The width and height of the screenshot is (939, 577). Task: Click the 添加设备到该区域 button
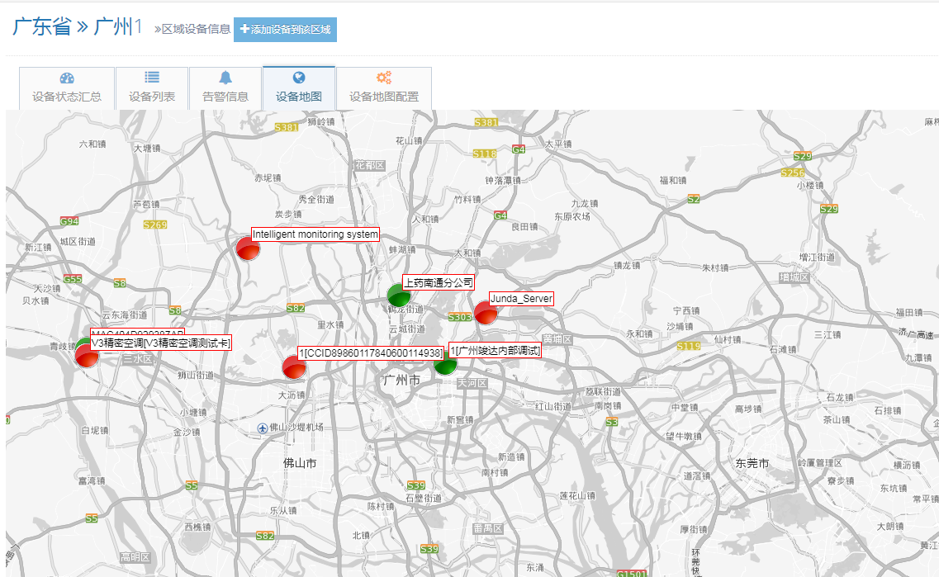pyautogui.click(x=285, y=30)
